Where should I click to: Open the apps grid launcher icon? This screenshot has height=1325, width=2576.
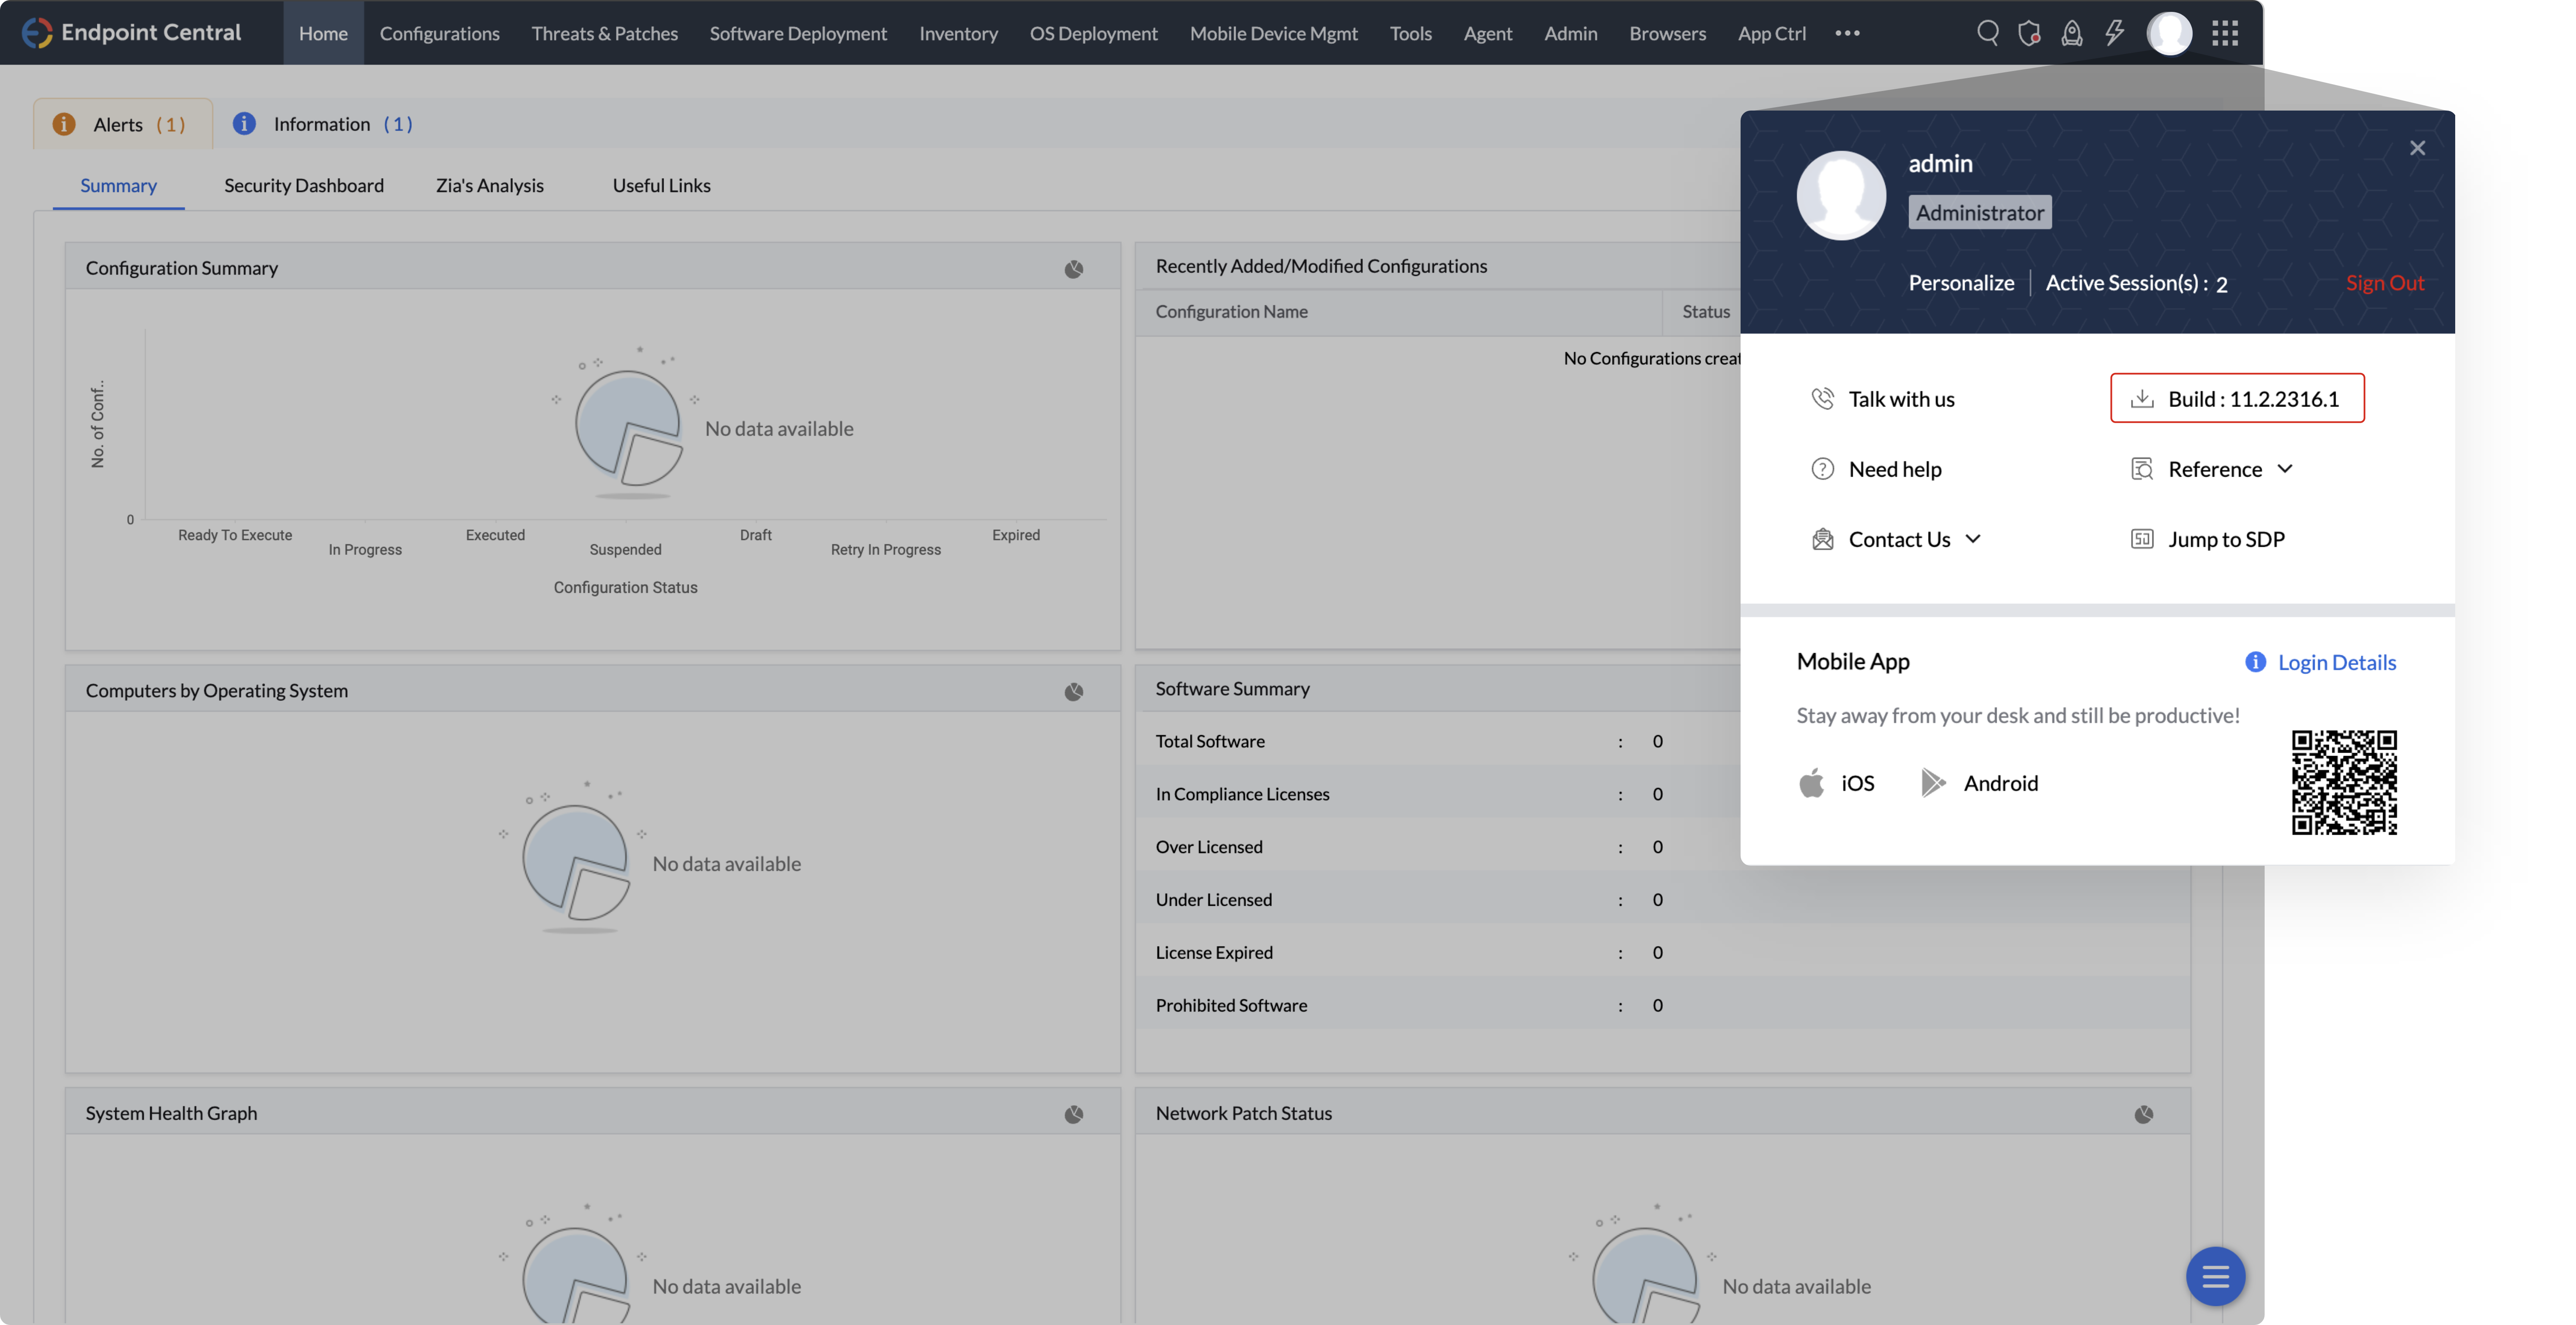pyautogui.click(x=2225, y=33)
